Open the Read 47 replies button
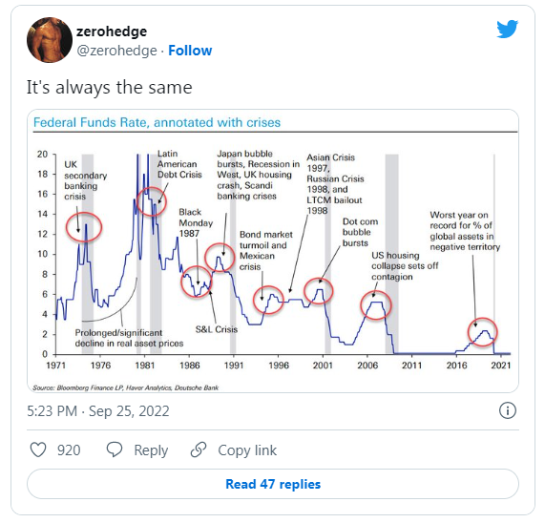This screenshot has width=545, height=523. 273,484
